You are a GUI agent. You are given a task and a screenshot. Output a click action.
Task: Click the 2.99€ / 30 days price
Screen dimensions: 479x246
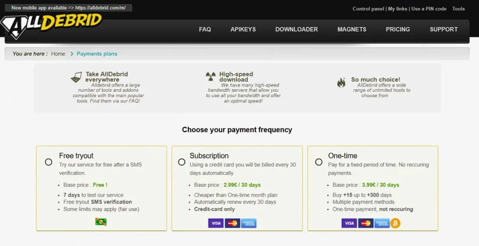[242, 185]
